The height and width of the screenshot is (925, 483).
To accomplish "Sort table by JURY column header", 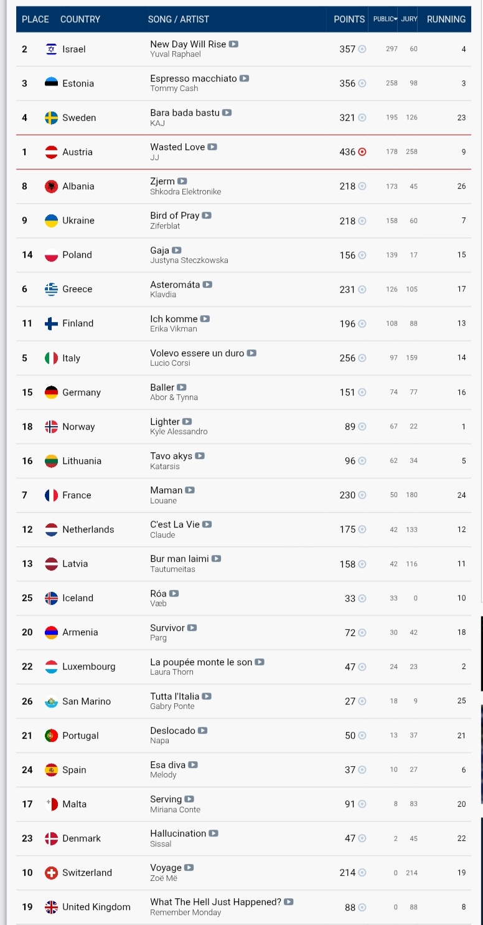I will coord(409,19).
